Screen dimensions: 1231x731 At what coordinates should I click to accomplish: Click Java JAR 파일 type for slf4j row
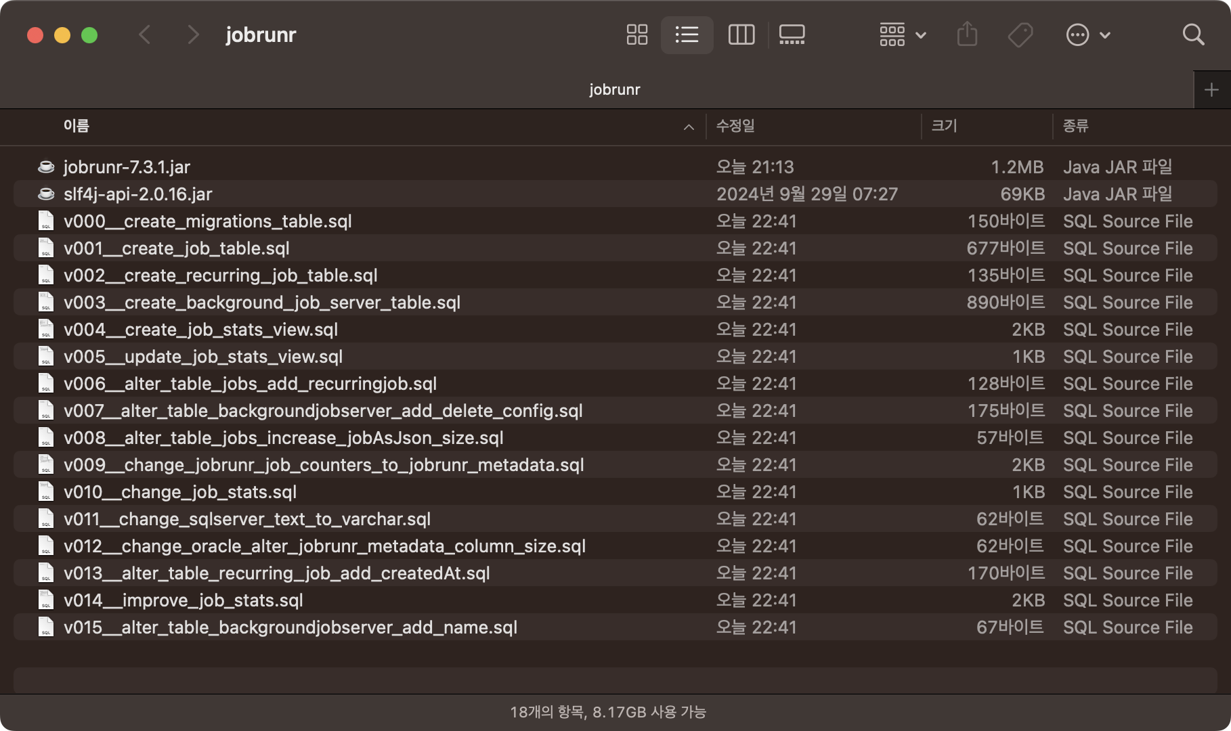[1117, 194]
